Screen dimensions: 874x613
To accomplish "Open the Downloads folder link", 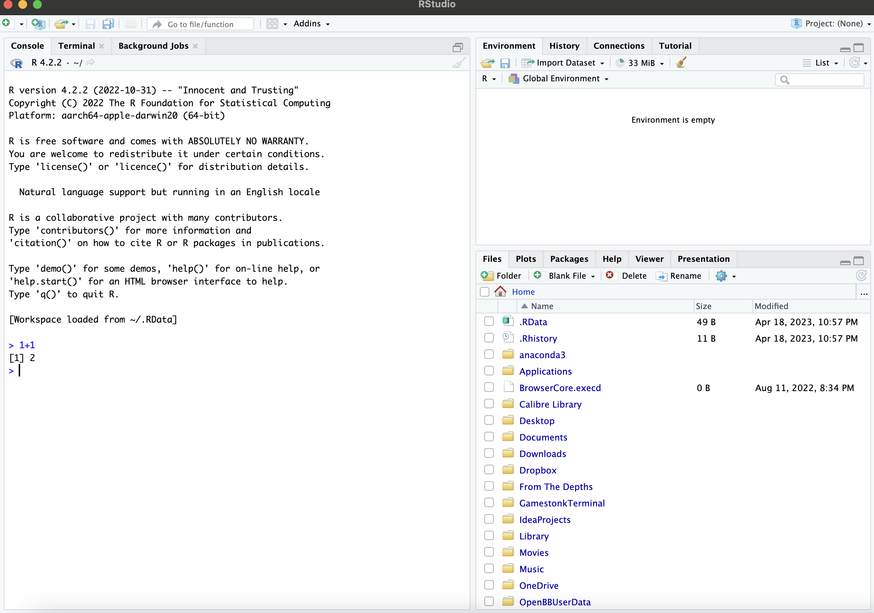I will click(x=542, y=454).
